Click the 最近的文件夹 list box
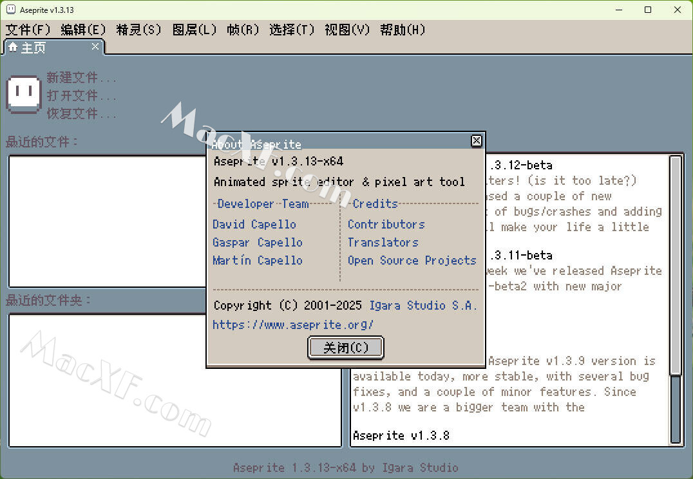This screenshot has height=479, width=693. (175, 380)
